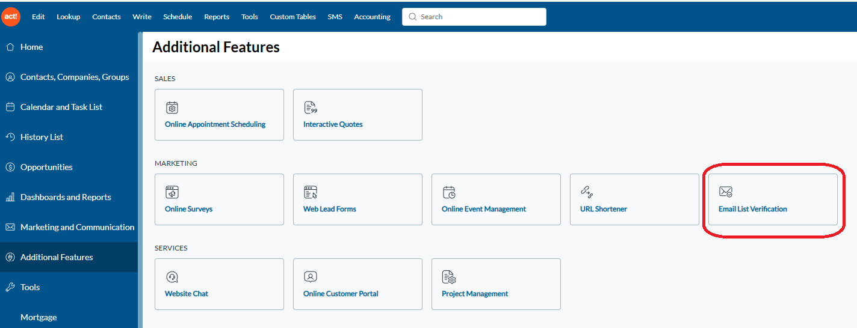857x328 pixels.
Task: Click the Interactive Quotes document icon
Action: coord(311,108)
